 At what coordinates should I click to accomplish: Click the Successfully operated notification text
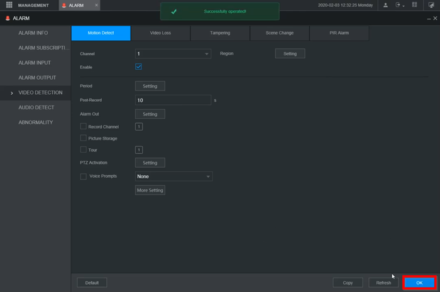225,11
